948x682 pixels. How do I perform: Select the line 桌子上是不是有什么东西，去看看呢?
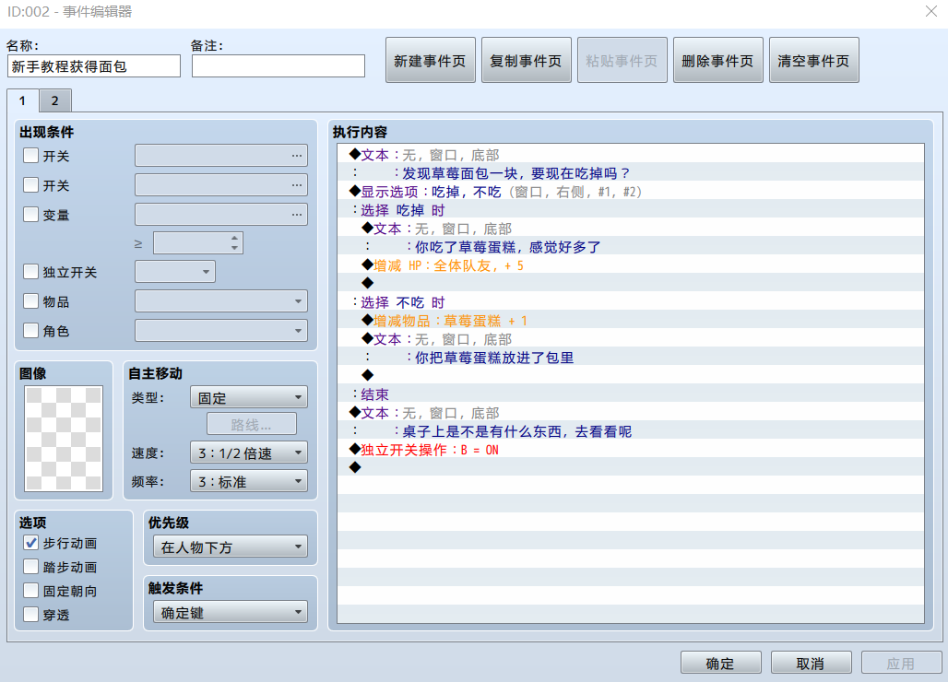631,431
